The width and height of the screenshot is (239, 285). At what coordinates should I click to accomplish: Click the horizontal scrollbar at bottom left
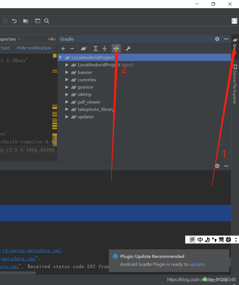click(x=17, y=273)
